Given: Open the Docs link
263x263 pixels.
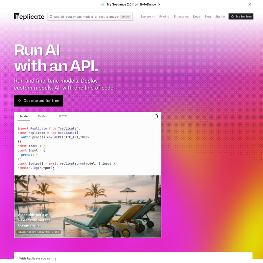Looking at the screenshot, I should [x=196, y=17].
